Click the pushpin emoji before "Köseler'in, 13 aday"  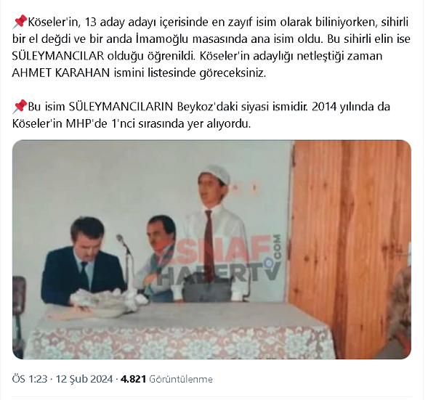click(x=20, y=22)
